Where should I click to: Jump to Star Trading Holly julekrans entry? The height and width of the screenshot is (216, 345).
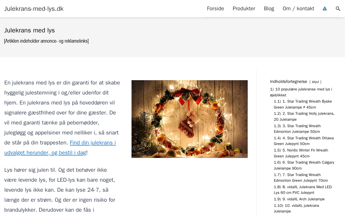coord(304,116)
